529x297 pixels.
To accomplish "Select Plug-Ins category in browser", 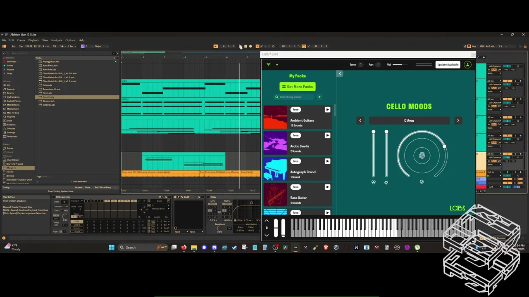I will pyautogui.click(x=11, y=117).
